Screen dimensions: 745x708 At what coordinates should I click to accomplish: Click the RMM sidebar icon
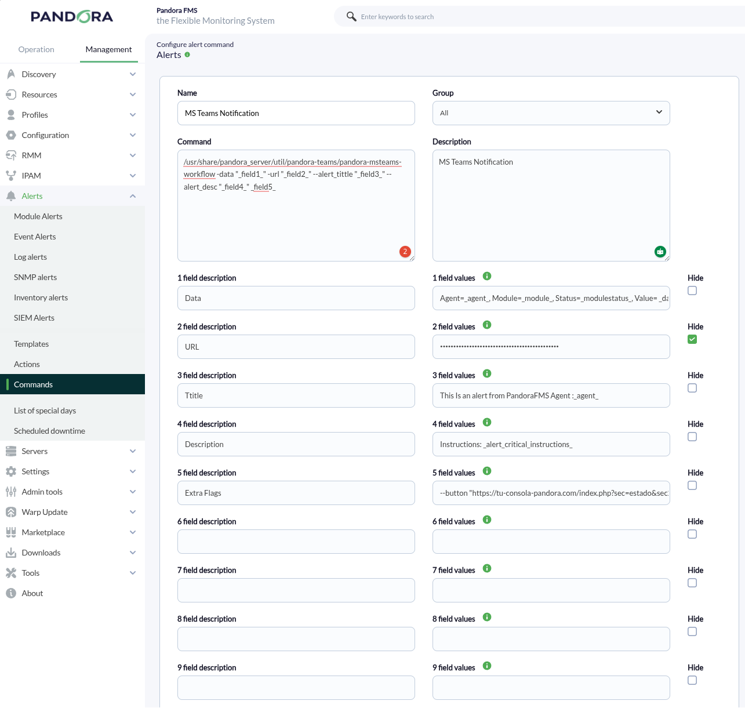[x=11, y=155]
